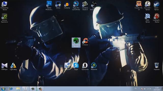This screenshot has height=91, width=163.
Task: Launch Opera beta browser icon
Action: pyautogui.click(x=85, y=66)
